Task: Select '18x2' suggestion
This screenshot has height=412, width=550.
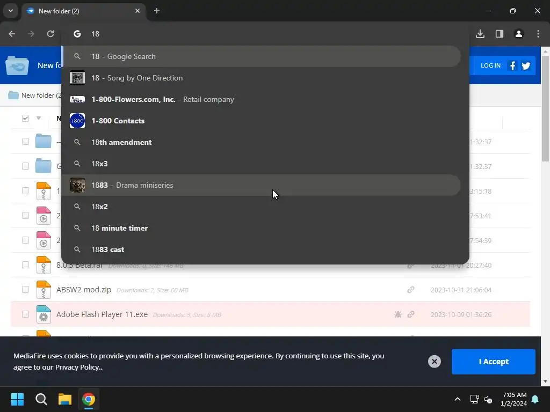Action: tap(262, 207)
